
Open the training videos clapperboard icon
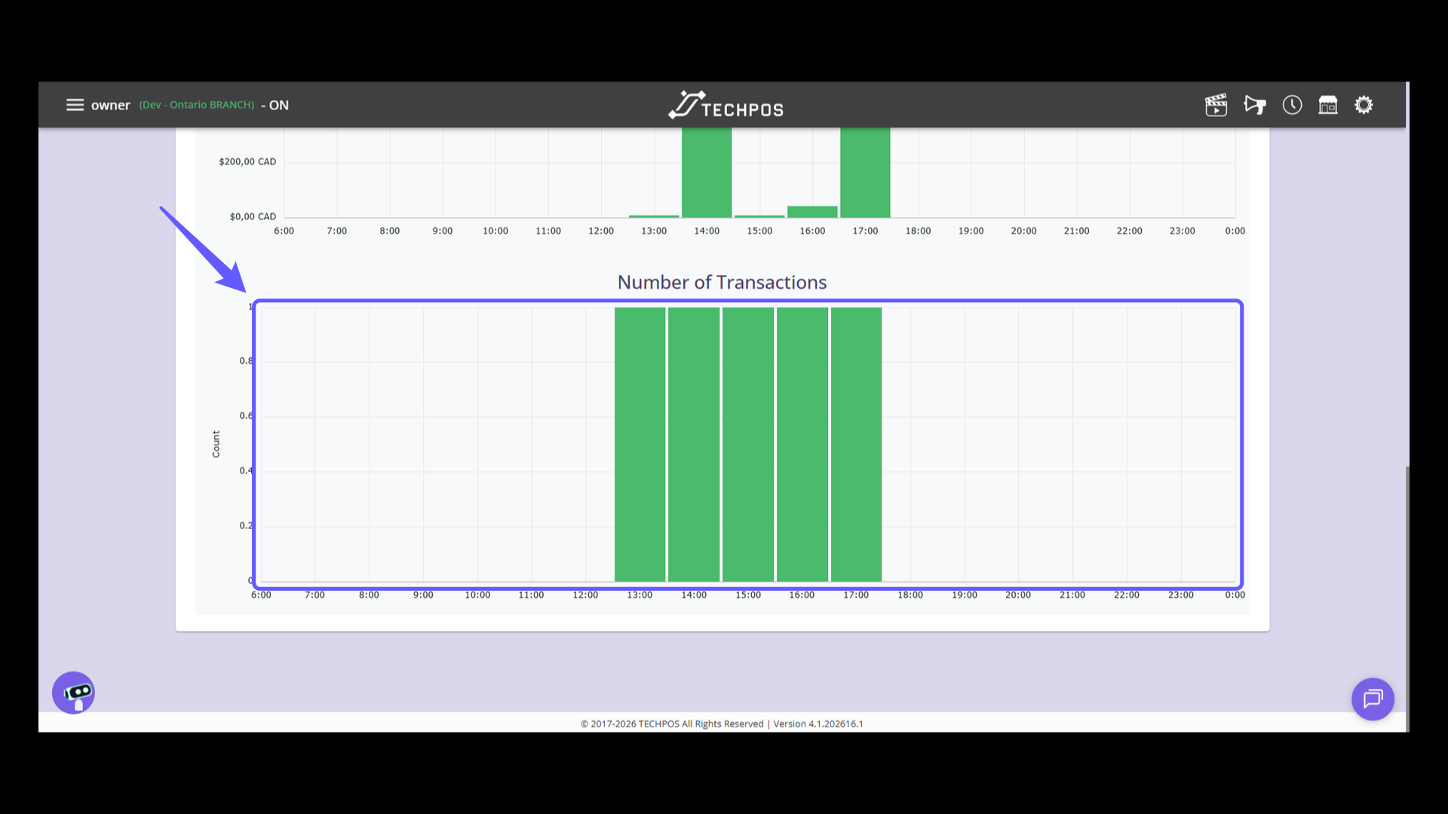(1216, 105)
